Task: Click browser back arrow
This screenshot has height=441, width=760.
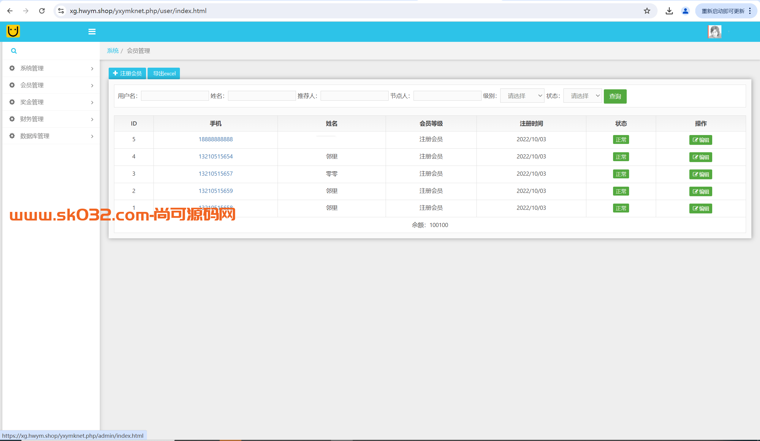Action: [x=10, y=11]
